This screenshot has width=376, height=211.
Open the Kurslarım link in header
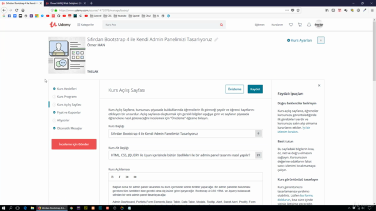[277, 25]
